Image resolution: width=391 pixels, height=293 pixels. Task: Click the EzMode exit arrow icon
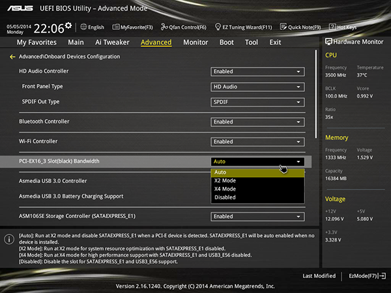point(383,276)
